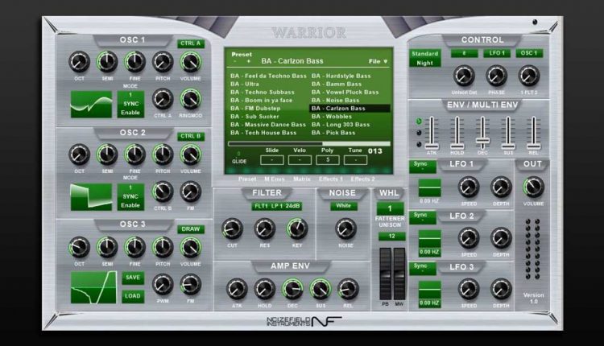
Task: Click the OSC 1 CTRL A knob
Action: [163, 99]
